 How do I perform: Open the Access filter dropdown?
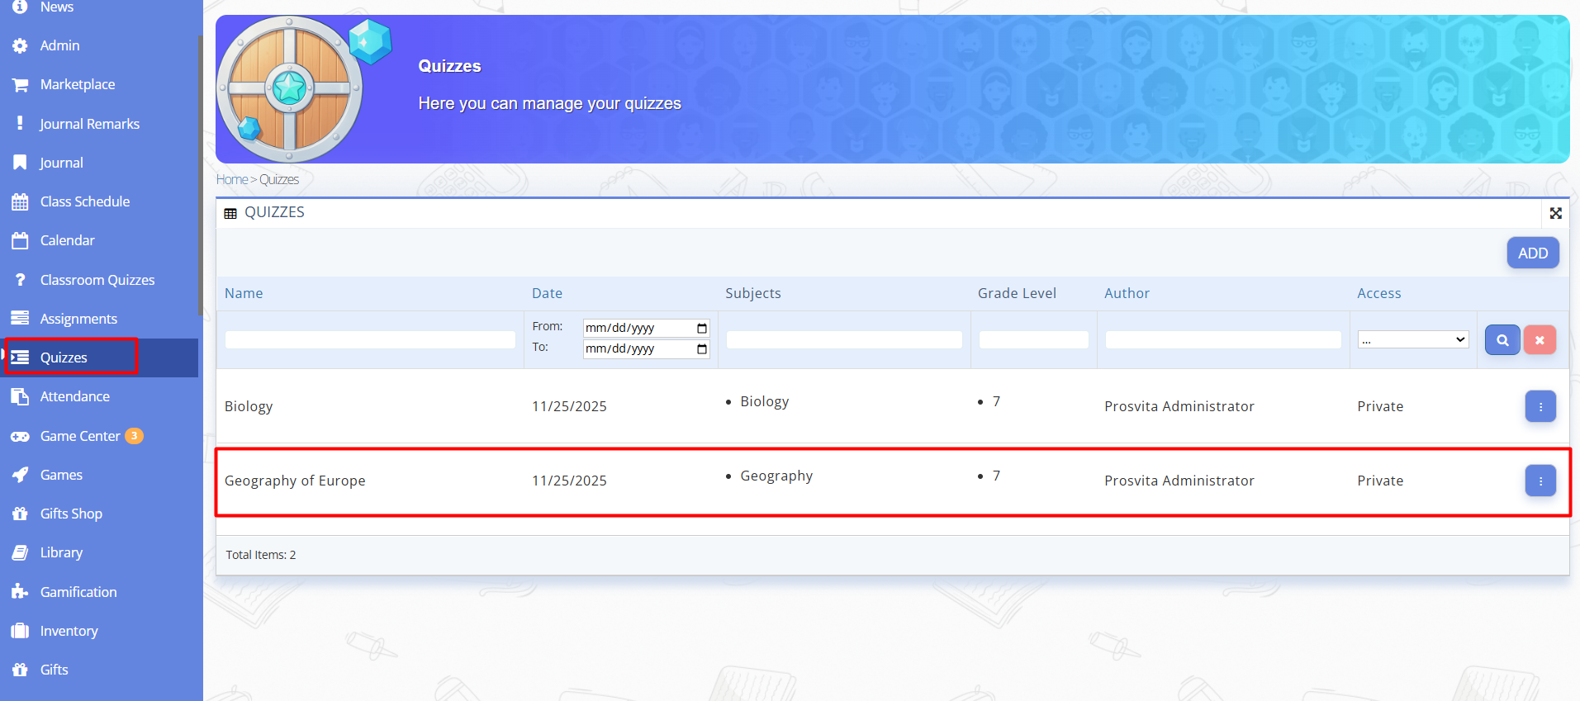[x=1412, y=339]
